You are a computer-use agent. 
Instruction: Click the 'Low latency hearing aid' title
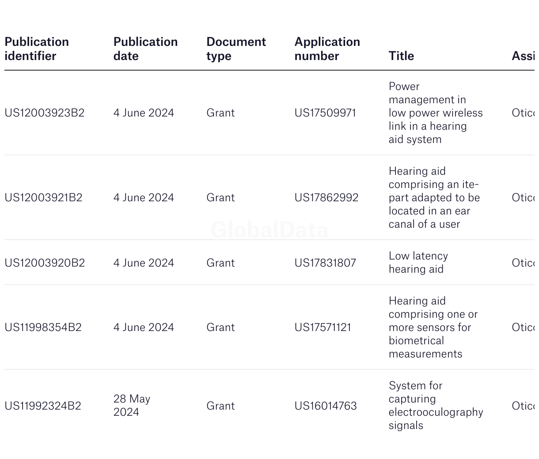point(418,263)
